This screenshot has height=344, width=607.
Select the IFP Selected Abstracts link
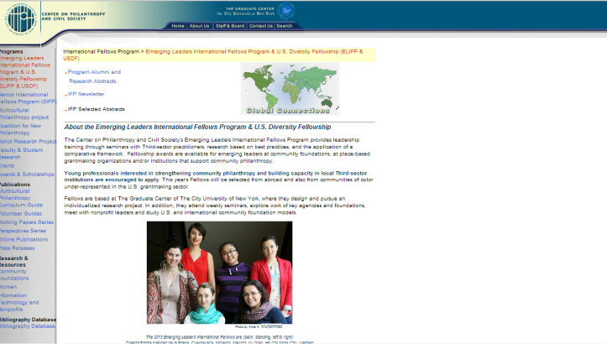point(96,109)
